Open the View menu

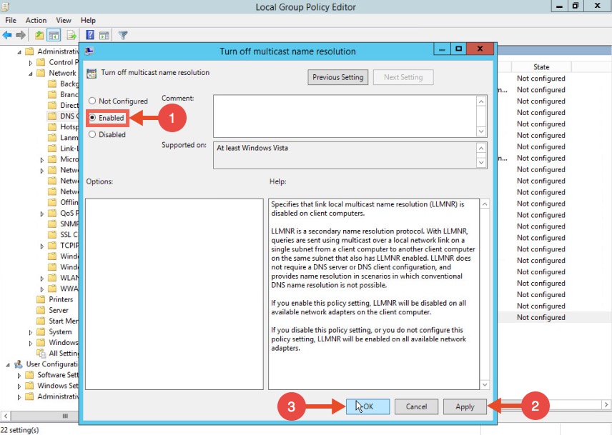(x=64, y=21)
